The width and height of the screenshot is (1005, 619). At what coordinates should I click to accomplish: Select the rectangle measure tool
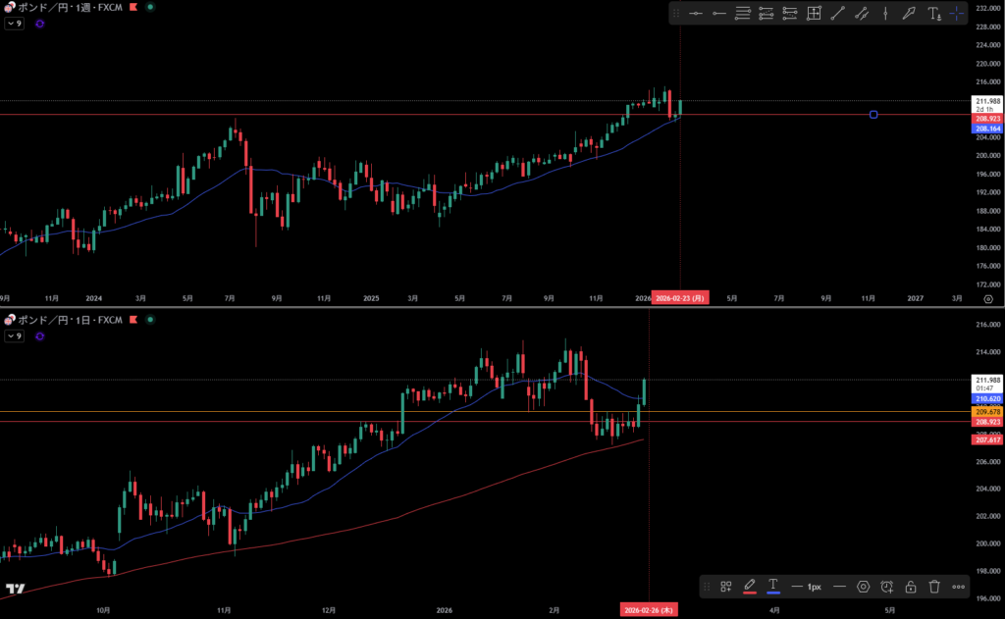(x=814, y=14)
